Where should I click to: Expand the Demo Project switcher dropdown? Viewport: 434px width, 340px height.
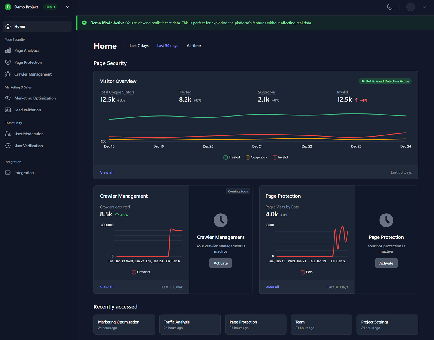tap(67, 7)
